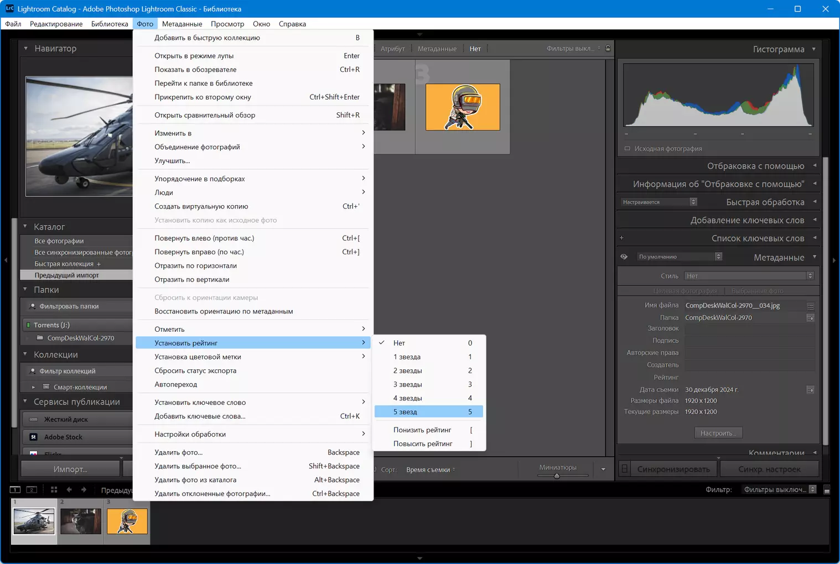Open the Библиотека menu
Image resolution: width=840 pixels, height=564 pixels.
110,24
